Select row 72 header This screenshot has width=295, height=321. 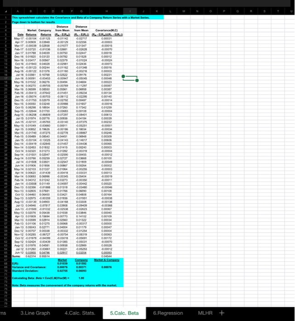coord(6,278)
